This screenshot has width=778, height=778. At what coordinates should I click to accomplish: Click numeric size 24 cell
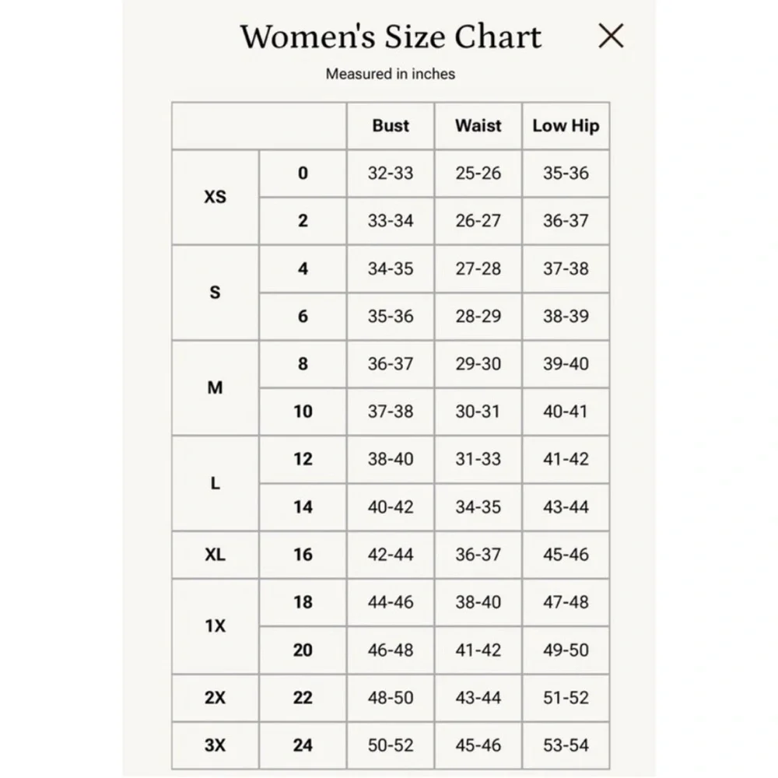(x=303, y=745)
